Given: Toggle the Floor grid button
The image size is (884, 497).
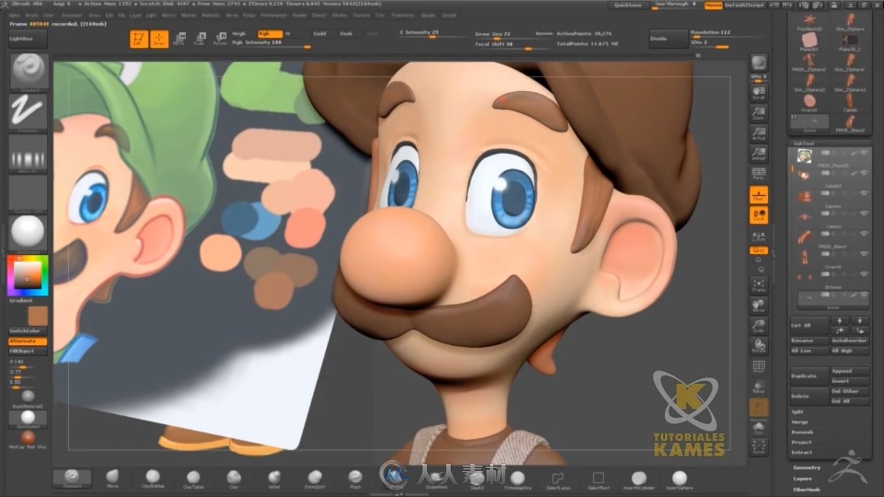Looking at the screenshot, I should (758, 195).
